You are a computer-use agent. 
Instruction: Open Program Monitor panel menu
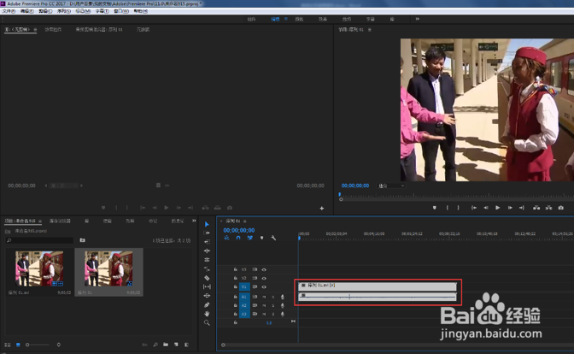click(370, 30)
